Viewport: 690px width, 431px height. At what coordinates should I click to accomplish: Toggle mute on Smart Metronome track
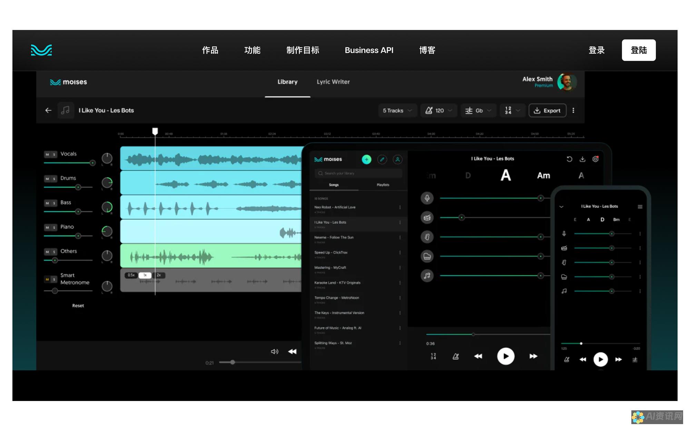(x=47, y=279)
